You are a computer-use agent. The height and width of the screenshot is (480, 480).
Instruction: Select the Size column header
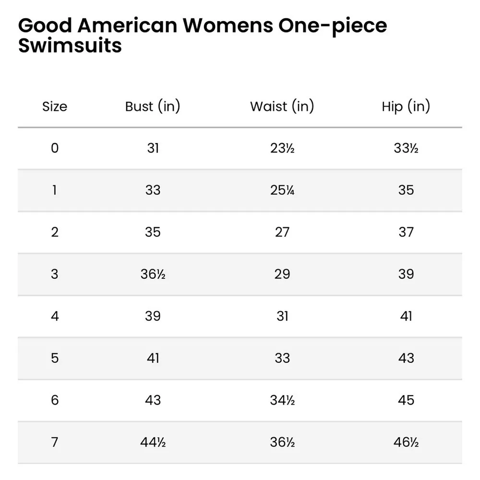click(x=55, y=107)
